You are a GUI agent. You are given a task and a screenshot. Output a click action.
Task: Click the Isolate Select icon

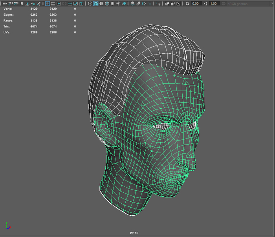[x=158, y=4]
